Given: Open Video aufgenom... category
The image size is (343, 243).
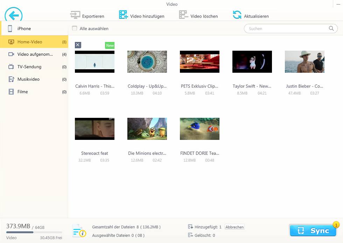Looking at the screenshot, I should (34, 54).
